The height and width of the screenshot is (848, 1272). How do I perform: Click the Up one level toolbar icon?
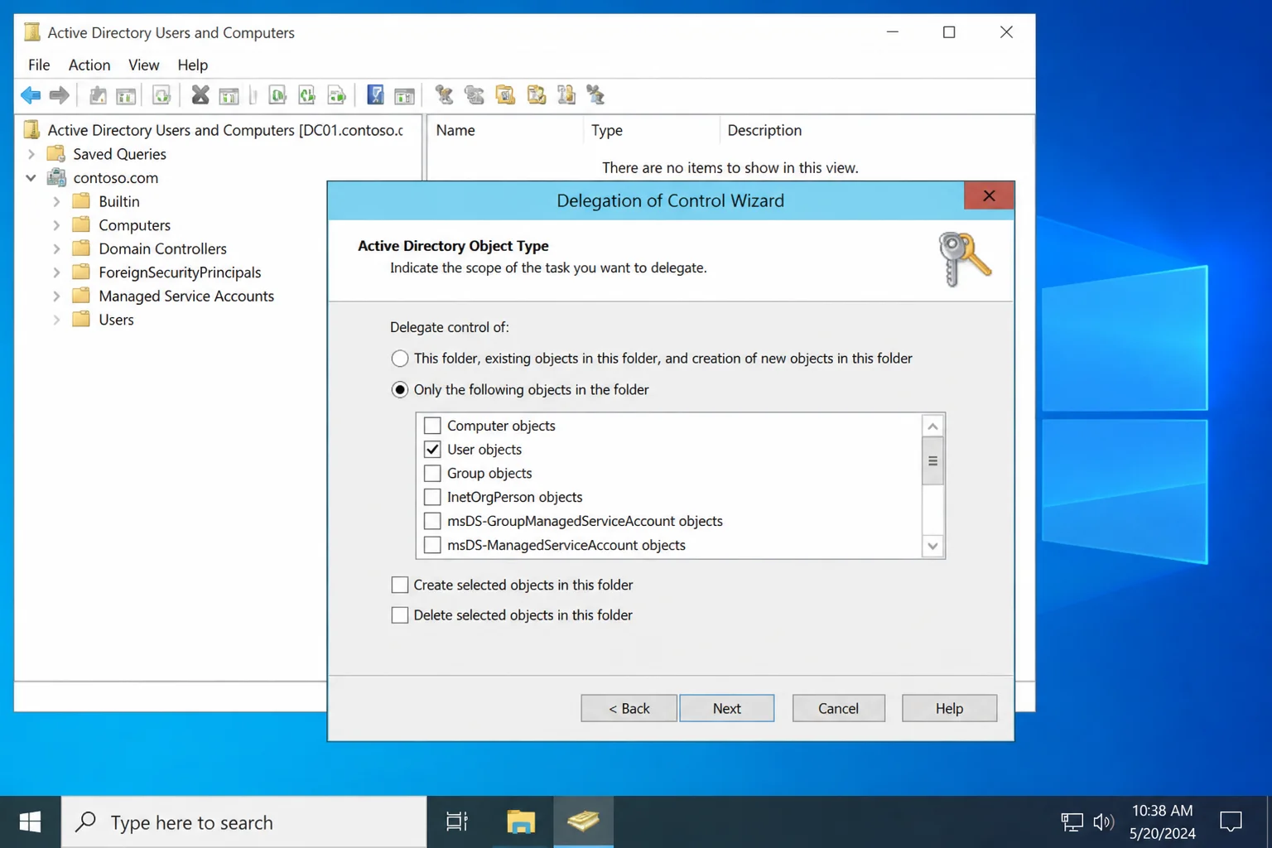(x=98, y=95)
